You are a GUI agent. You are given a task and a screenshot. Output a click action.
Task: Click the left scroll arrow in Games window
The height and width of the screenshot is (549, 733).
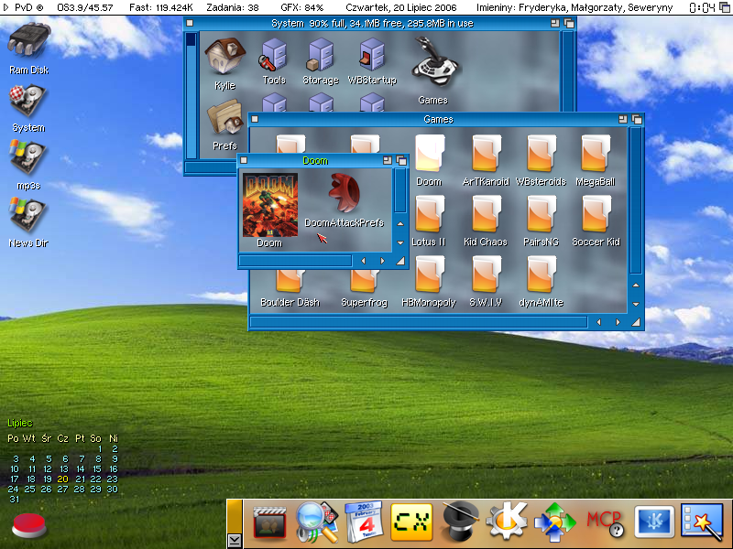click(x=599, y=322)
